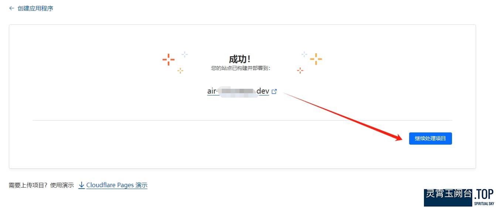Click the small blue sparkle left of 成功

pyautogui.click(x=184, y=55)
